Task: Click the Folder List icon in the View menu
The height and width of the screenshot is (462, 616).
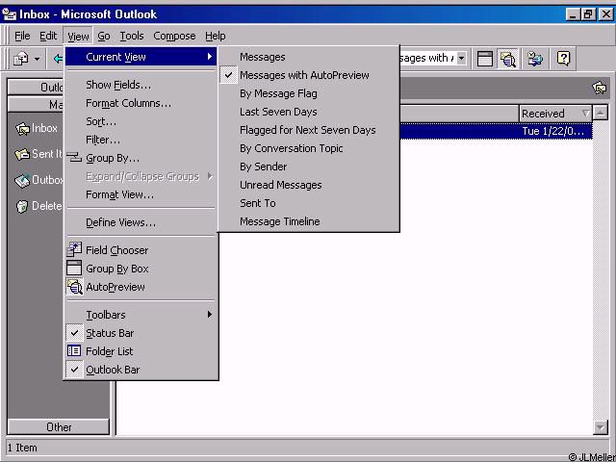Action: click(74, 350)
